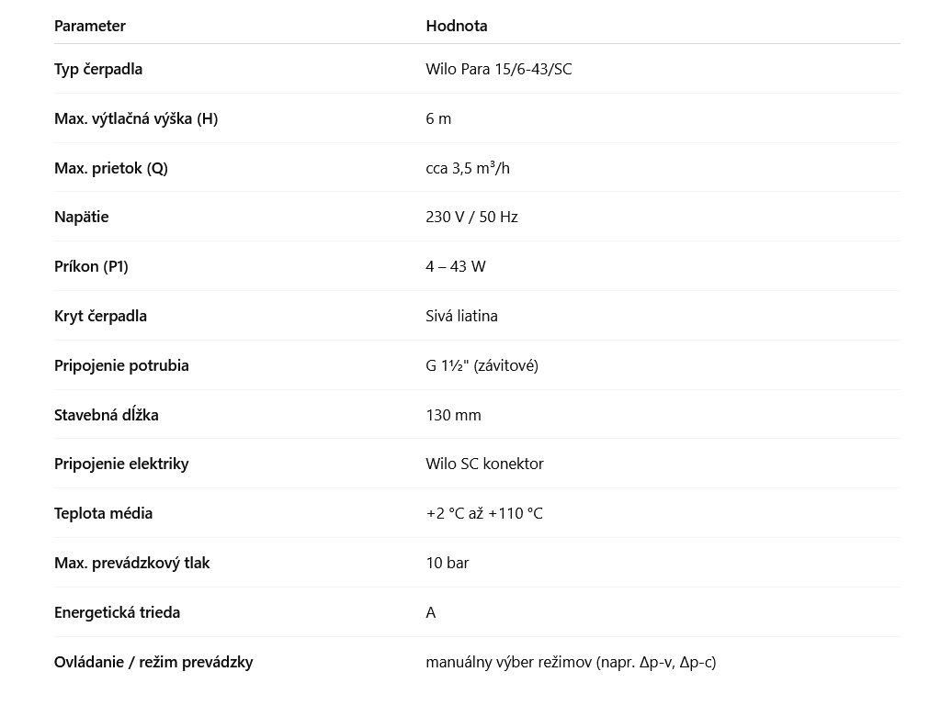941x705 pixels.
Task: Click the "10 bar" value
Action: click(x=448, y=563)
